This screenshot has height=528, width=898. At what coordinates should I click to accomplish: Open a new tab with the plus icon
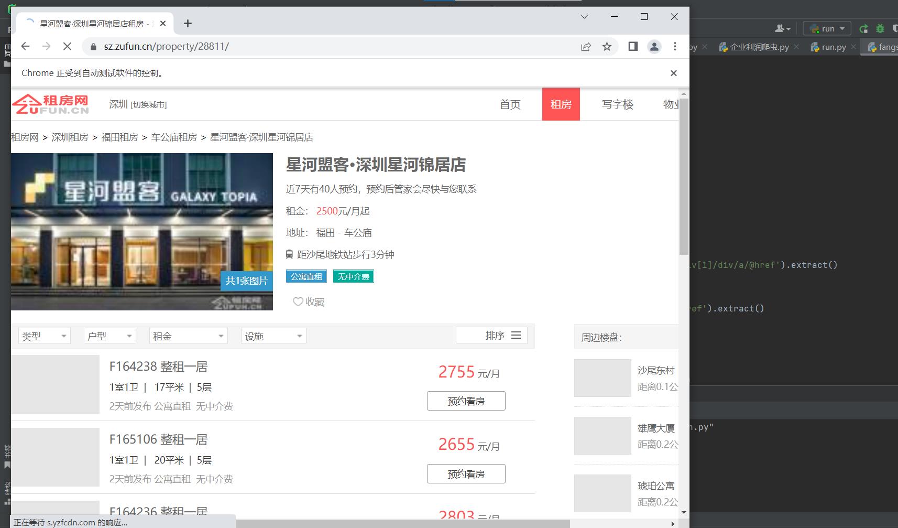coord(188,23)
